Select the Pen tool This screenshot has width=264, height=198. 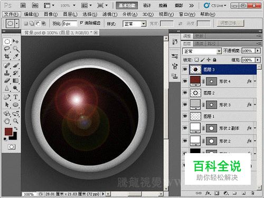tap(7, 97)
